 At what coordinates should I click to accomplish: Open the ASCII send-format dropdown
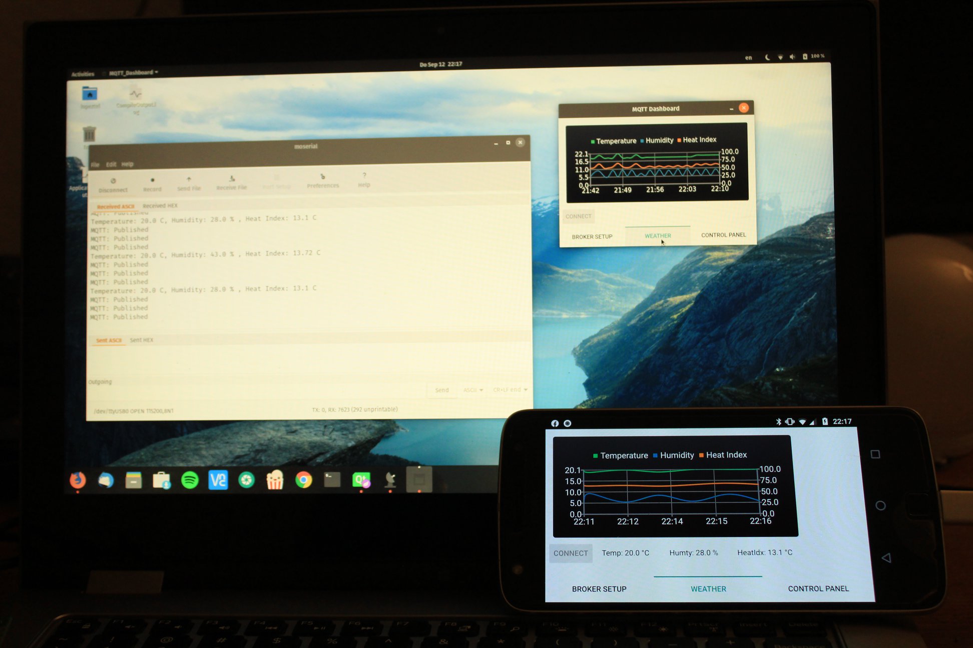[x=473, y=390]
